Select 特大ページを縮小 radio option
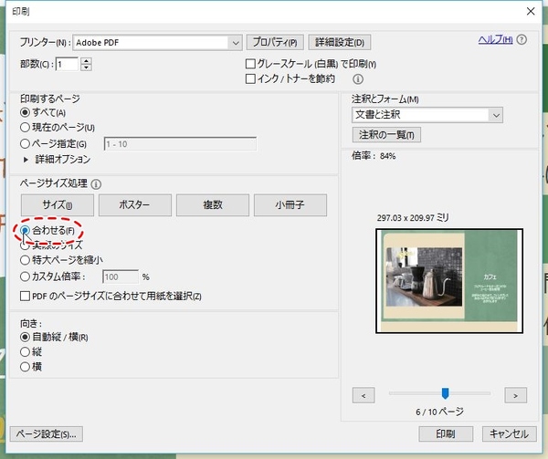 [x=25, y=260]
